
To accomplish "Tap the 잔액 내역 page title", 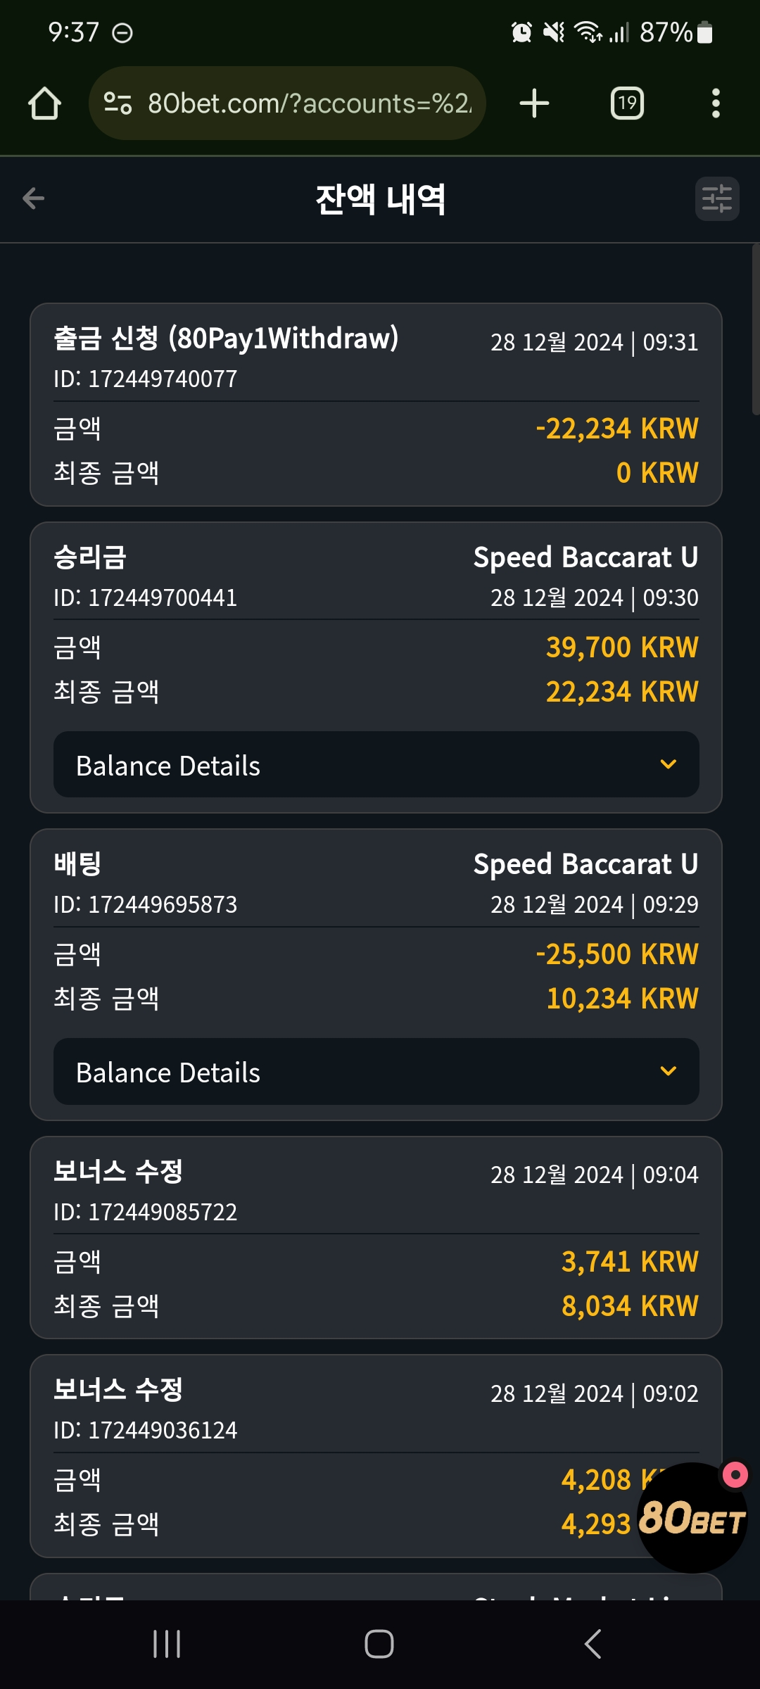I will [380, 199].
